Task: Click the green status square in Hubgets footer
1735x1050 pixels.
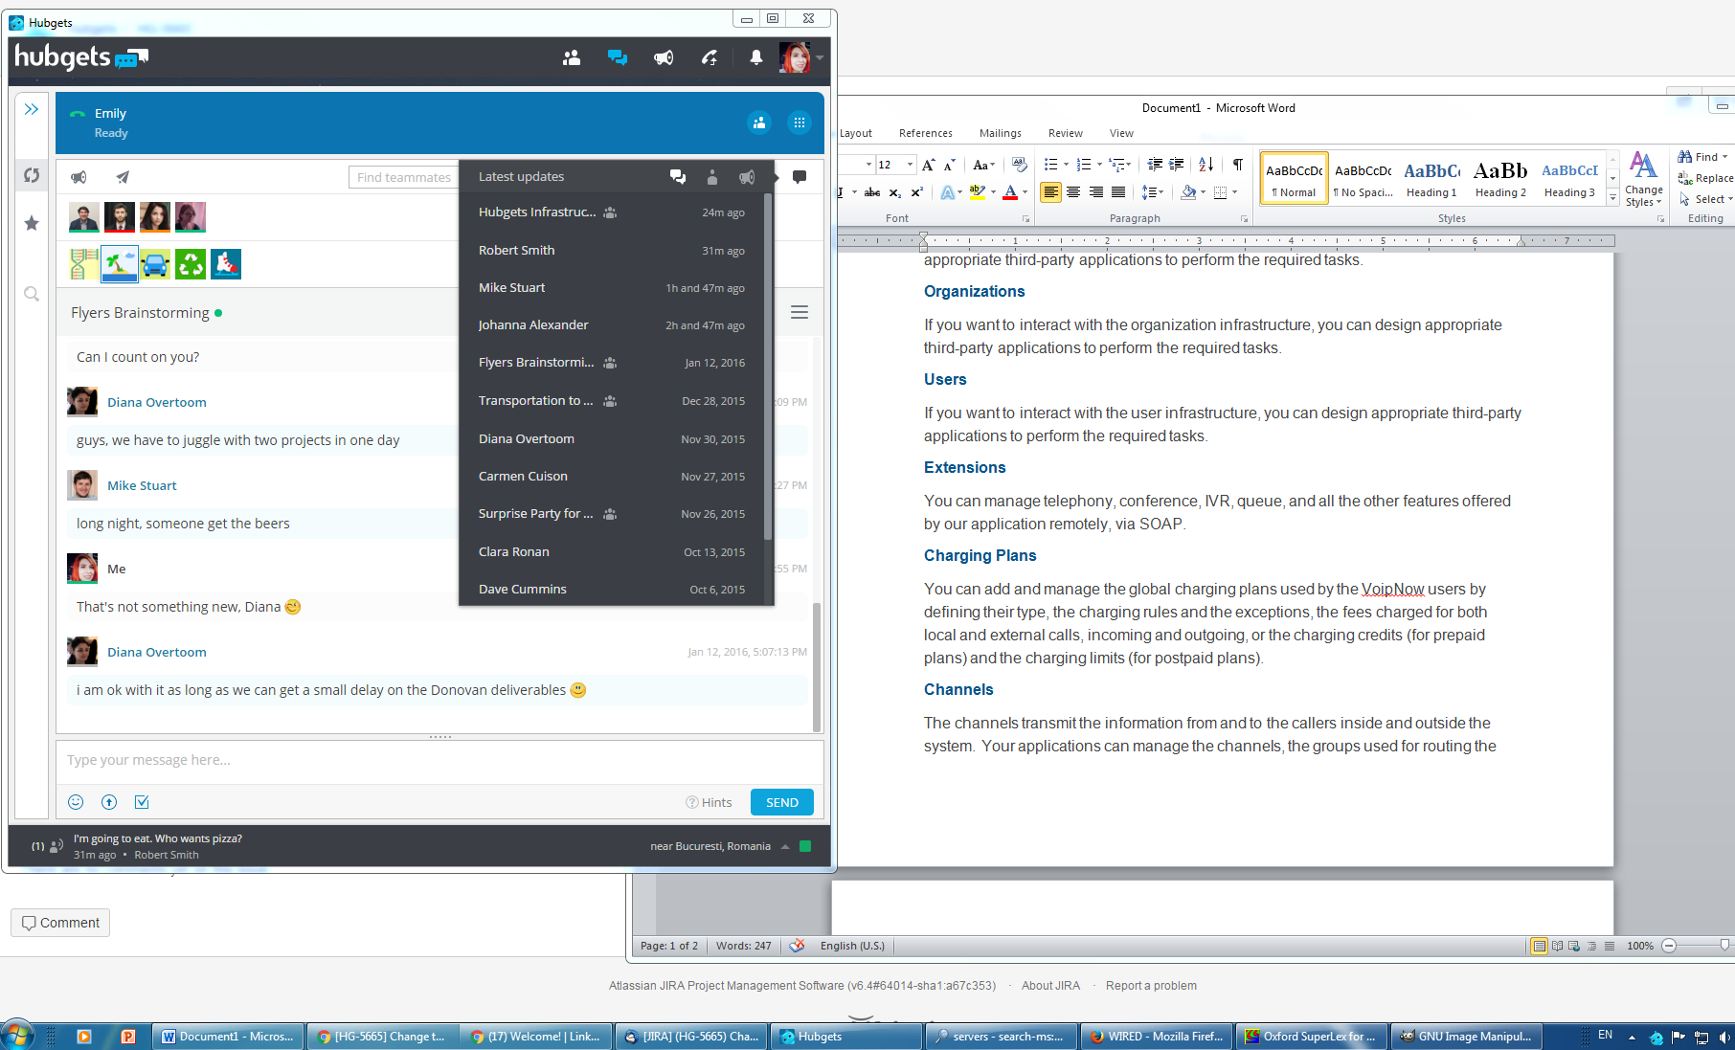Action: 805,846
